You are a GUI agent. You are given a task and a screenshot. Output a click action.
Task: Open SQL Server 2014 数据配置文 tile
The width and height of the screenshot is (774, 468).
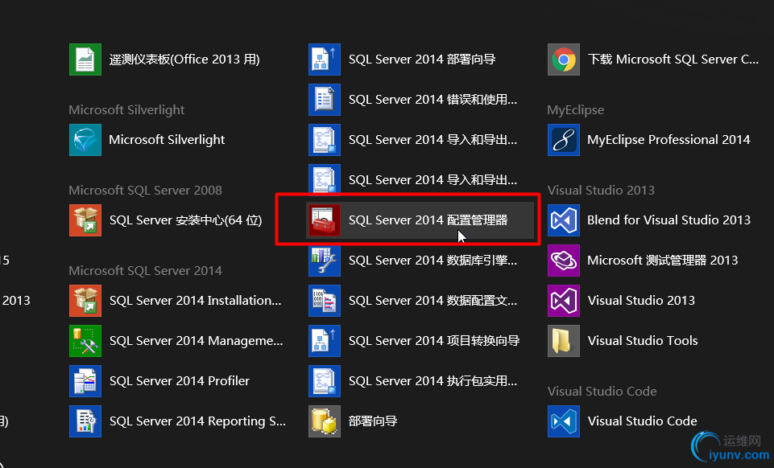[414, 301]
